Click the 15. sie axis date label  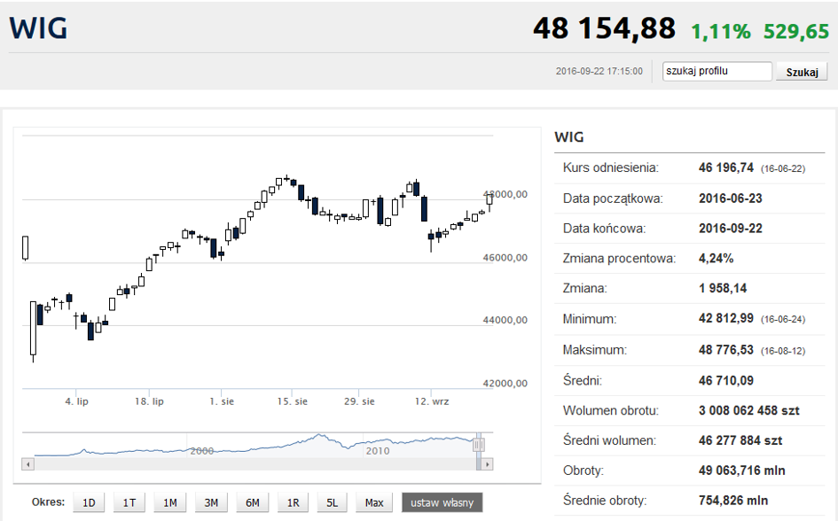click(292, 401)
